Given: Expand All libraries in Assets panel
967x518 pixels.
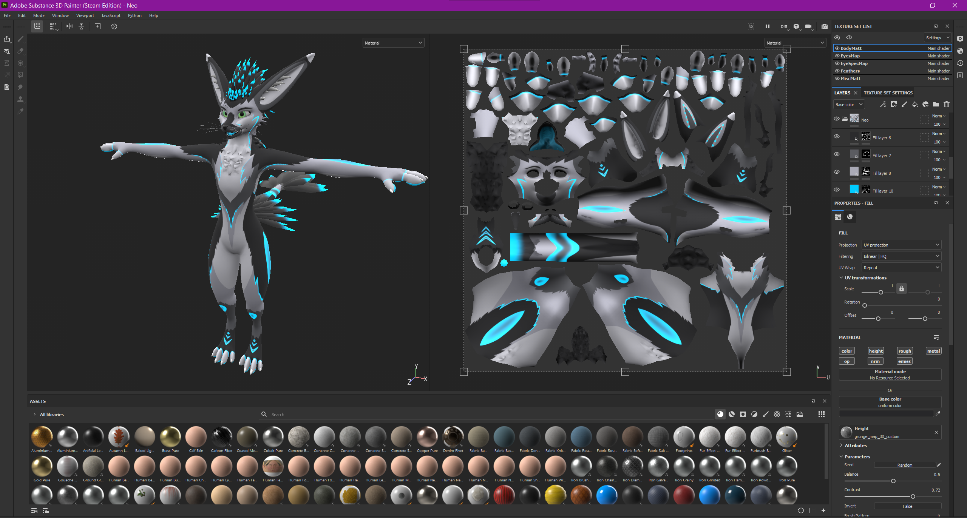Looking at the screenshot, I should [35, 415].
